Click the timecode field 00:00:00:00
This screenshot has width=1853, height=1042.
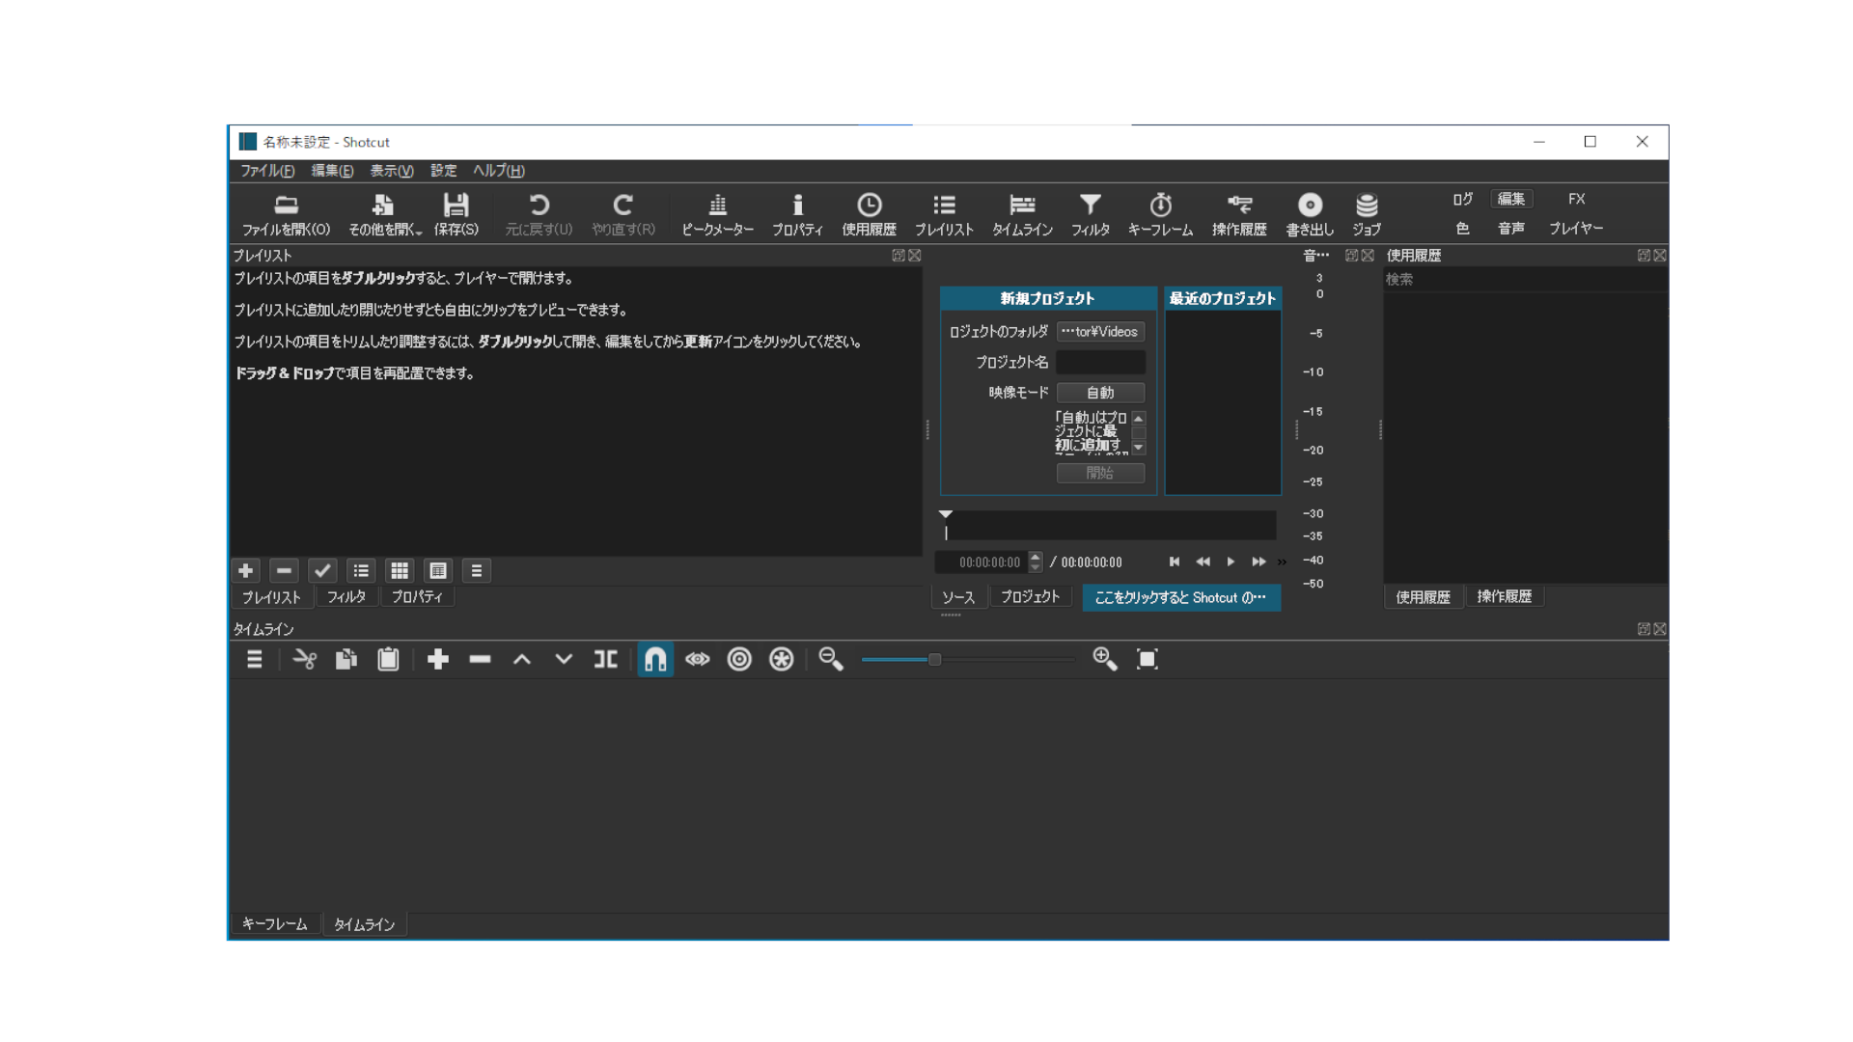(982, 562)
